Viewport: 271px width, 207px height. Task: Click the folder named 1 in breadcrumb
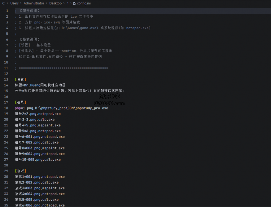click(x=68, y=3)
